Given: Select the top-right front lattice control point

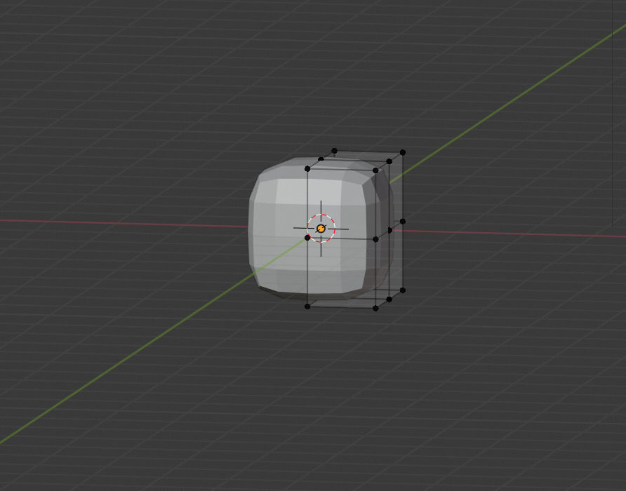Looking at the screenshot, I should pos(375,170).
